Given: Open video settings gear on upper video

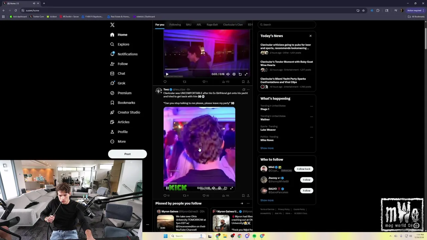Looking at the screenshot, I should (234, 74).
